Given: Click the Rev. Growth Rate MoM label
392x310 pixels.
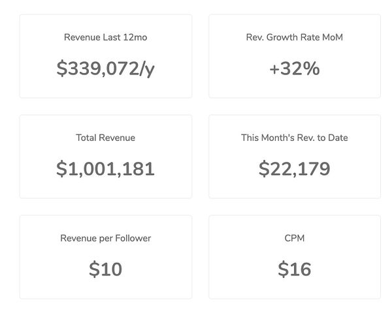Looking at the screenshot, I should (294, 37).
